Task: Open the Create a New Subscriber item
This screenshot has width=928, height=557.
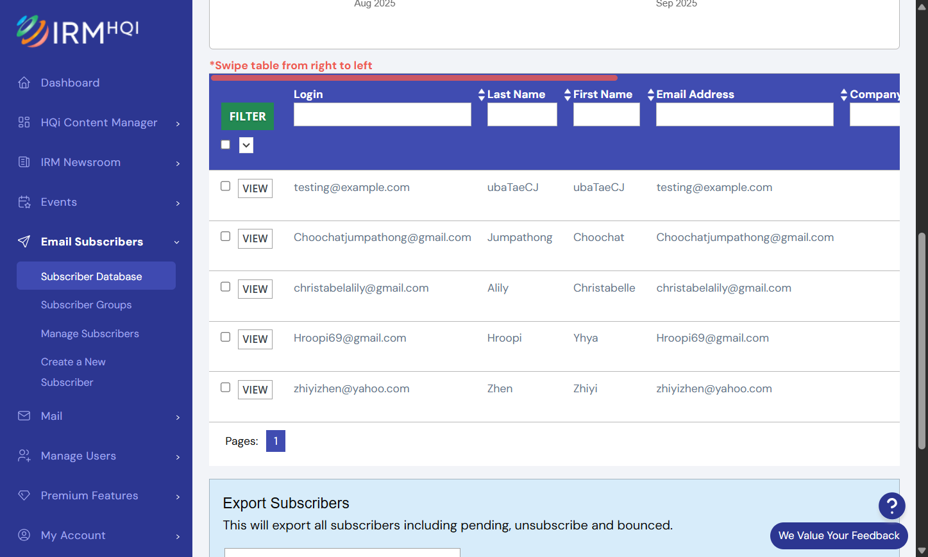Action: (x=73, y=372)
